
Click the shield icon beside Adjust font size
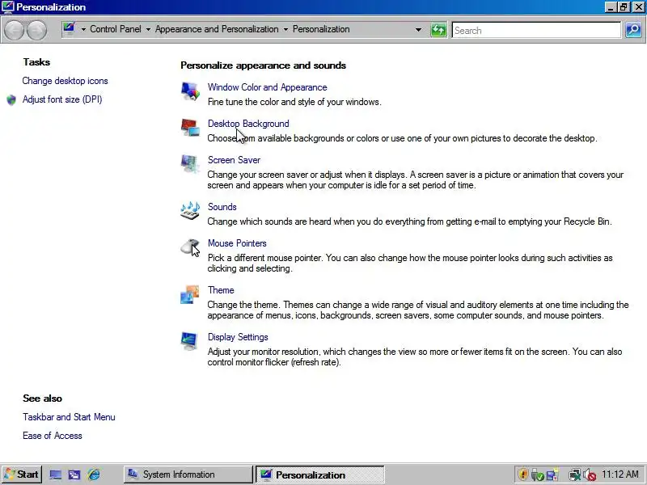11,99
